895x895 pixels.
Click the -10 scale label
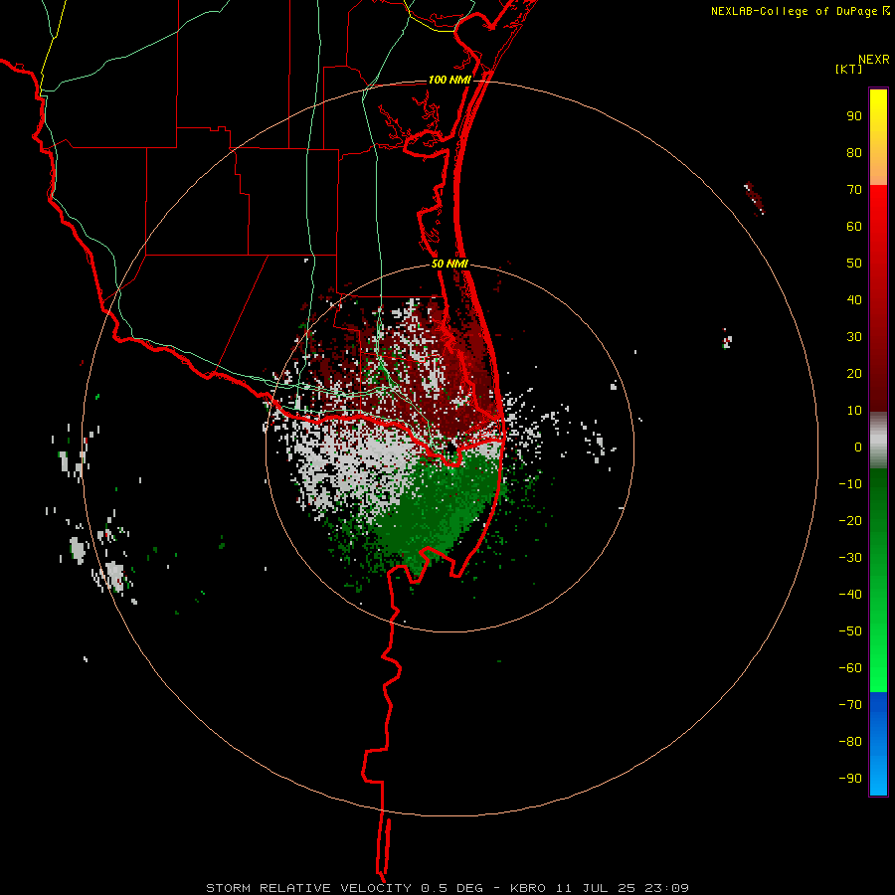pyautogui.click(x=850, y=484)
